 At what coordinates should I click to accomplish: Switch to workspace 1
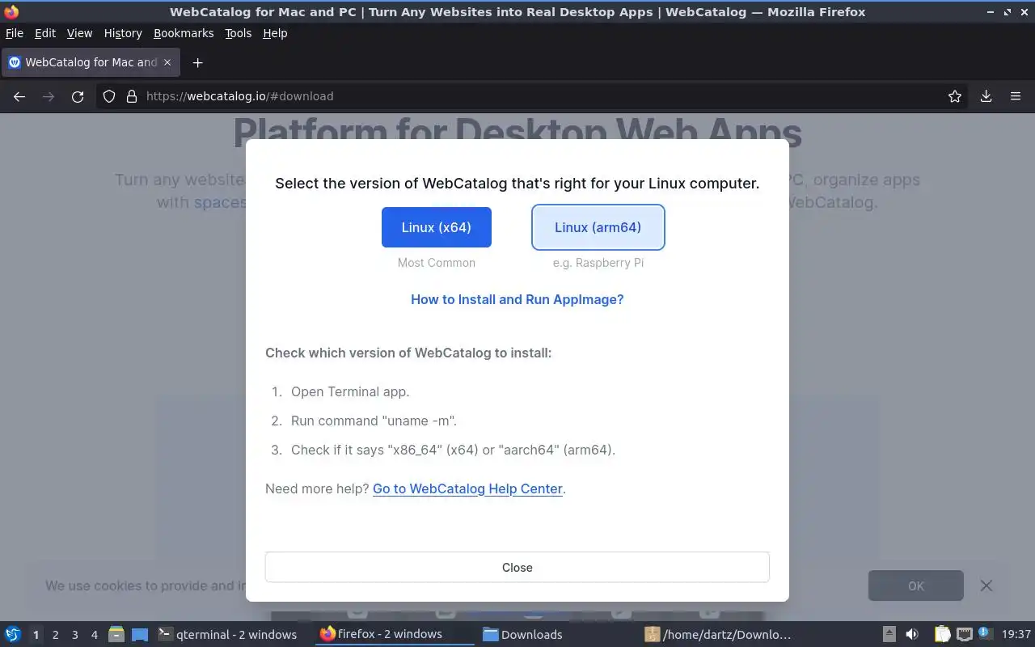click(x=36, y=635)
